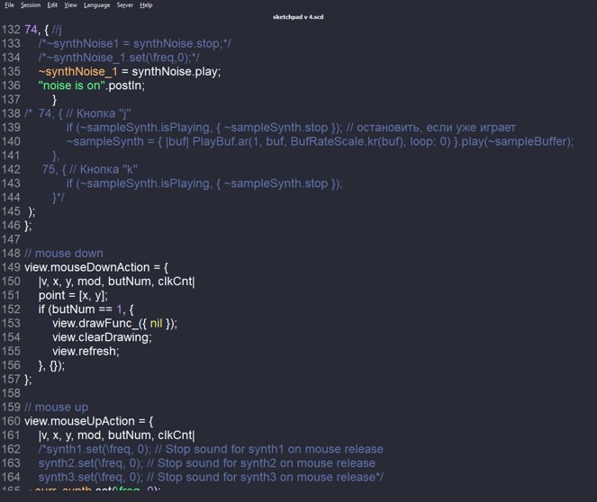Click the "noise is on" string
The height and width of the screenshot is (502, 597).
click(71, 85)
